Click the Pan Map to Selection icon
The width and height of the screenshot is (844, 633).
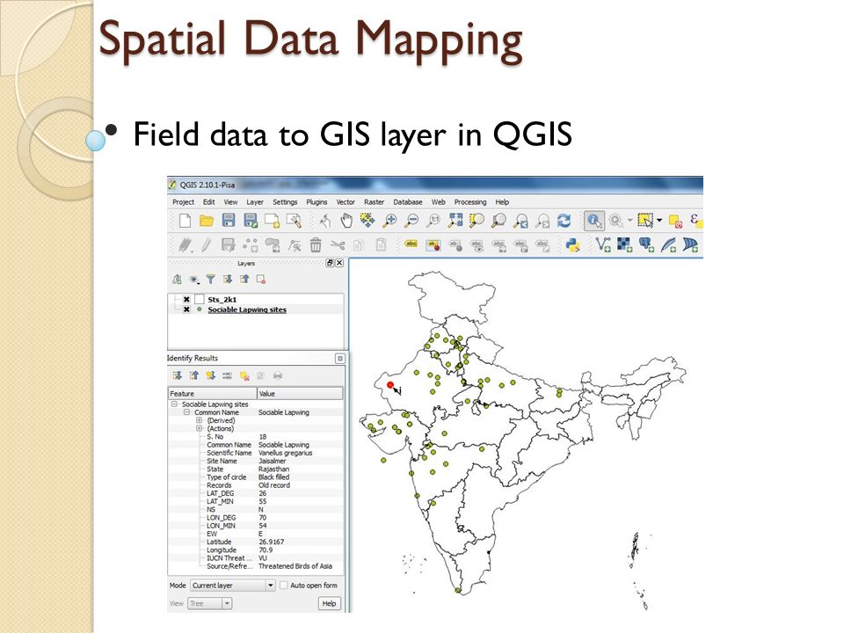coord(367,220)
